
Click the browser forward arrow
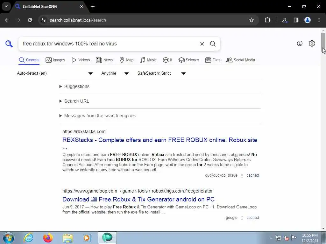tap(18, 20)
